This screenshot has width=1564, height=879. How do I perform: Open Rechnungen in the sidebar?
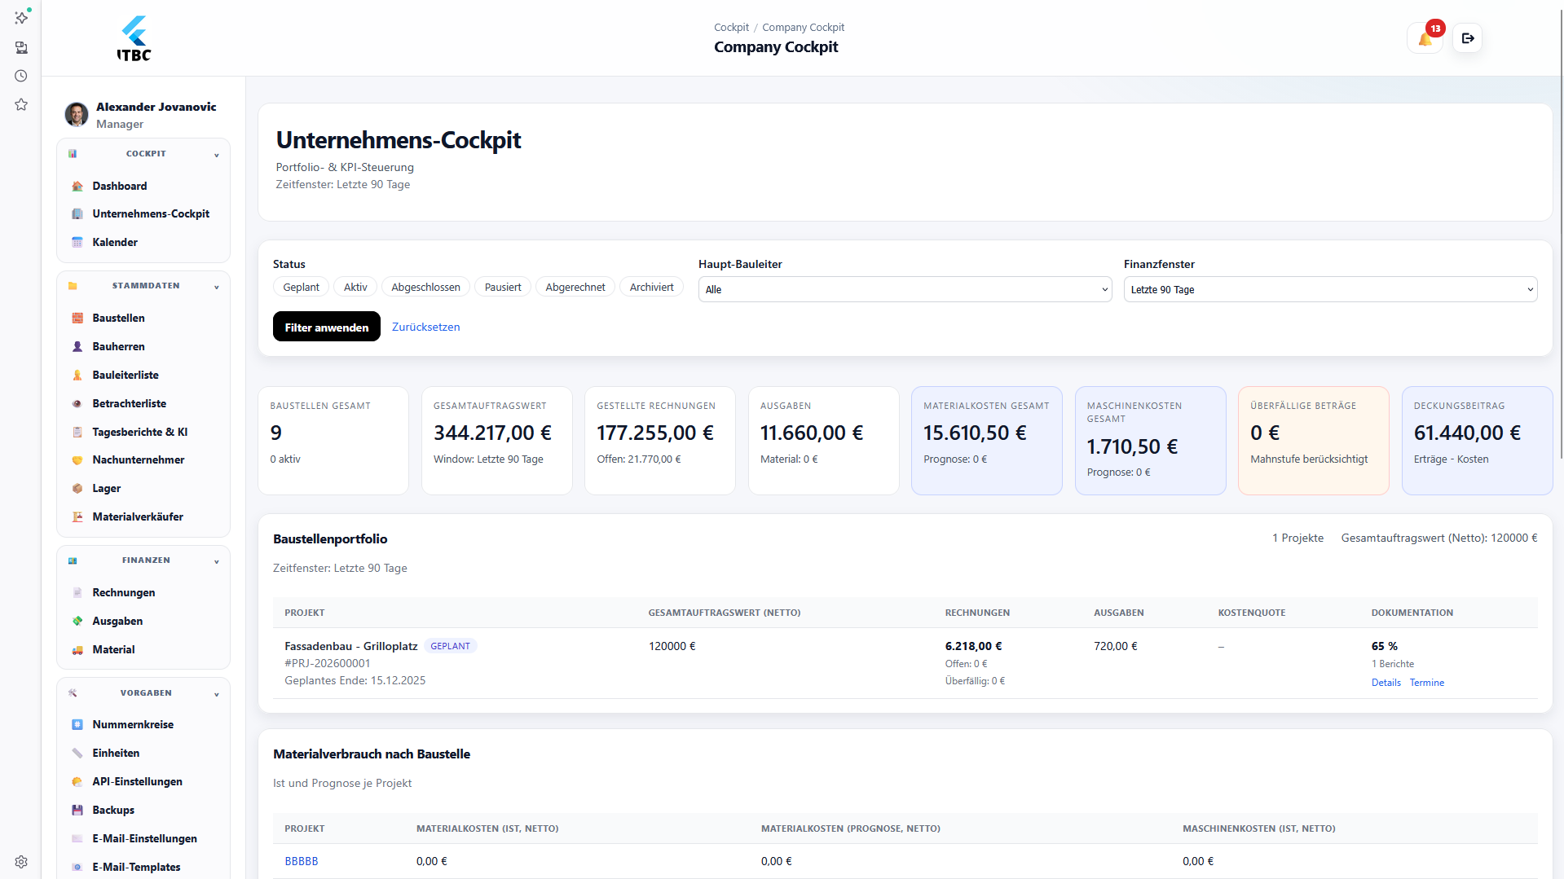pos(123,592)
